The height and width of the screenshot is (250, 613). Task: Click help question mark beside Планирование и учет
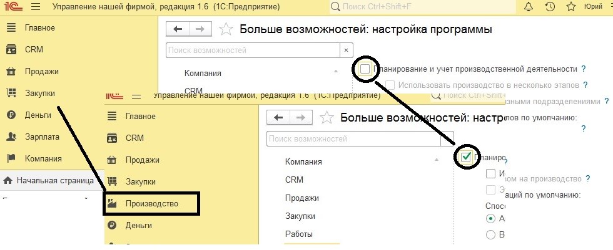[583, 69]
